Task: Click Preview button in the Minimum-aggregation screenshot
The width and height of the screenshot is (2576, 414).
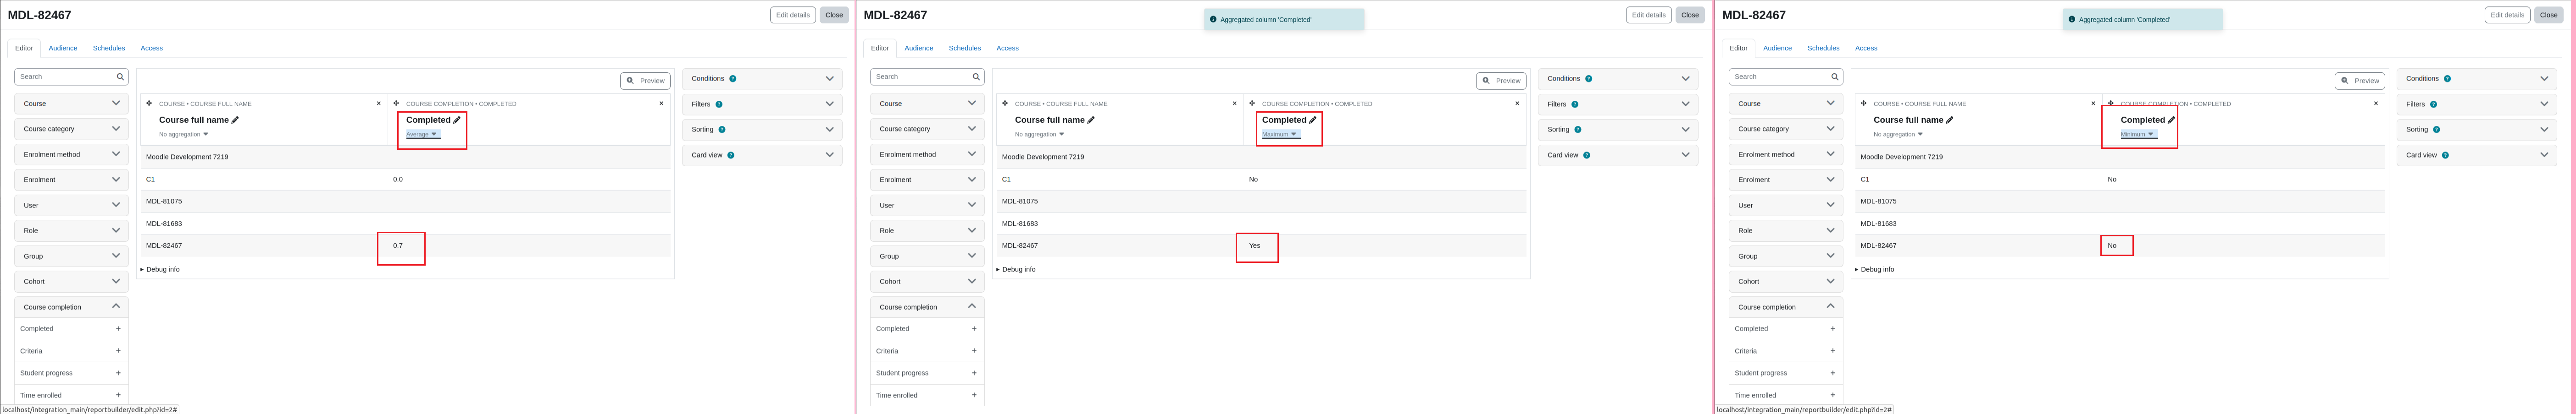Action: point(2360,81)
